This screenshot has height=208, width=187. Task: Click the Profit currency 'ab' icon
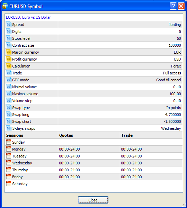tap(9, 59)
